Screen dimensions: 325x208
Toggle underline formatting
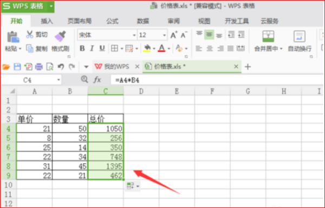pos(102,49)
